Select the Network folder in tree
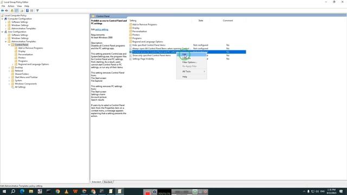The height and width of the screenshot is (195, 347). tap(19, 71)
